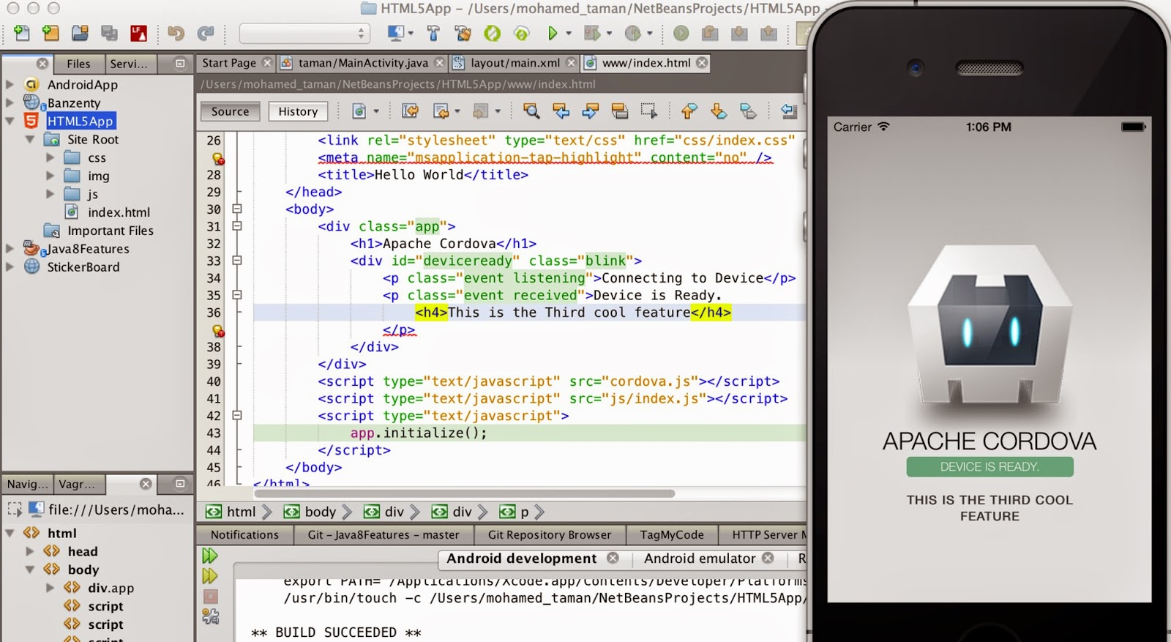Click the Source view button
The image size is (1171, 642).
(x=230, y=111)
